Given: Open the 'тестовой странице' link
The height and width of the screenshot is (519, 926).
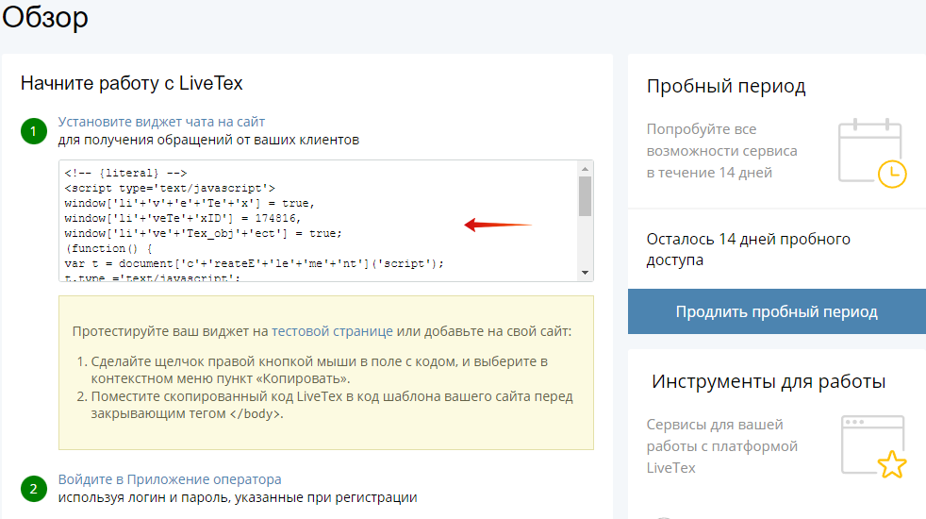Looking at the screenshot, I should pos(332,331).
